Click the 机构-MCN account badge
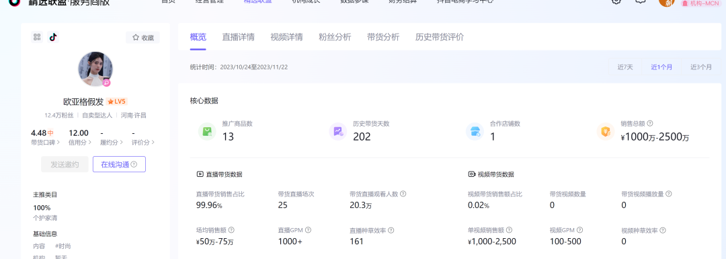This screenshot has height=259, width=726. (x=700, y=3)
